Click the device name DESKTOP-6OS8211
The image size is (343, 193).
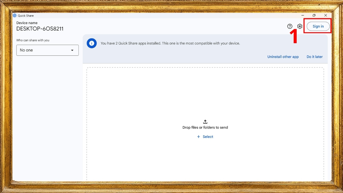tap(40, 29)
